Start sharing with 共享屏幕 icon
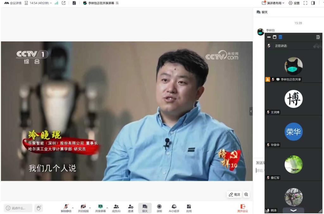 [x=100, y=206]
